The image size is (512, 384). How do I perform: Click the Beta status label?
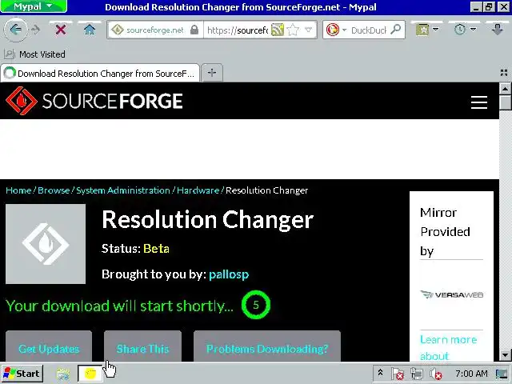[x=156, y=249]
